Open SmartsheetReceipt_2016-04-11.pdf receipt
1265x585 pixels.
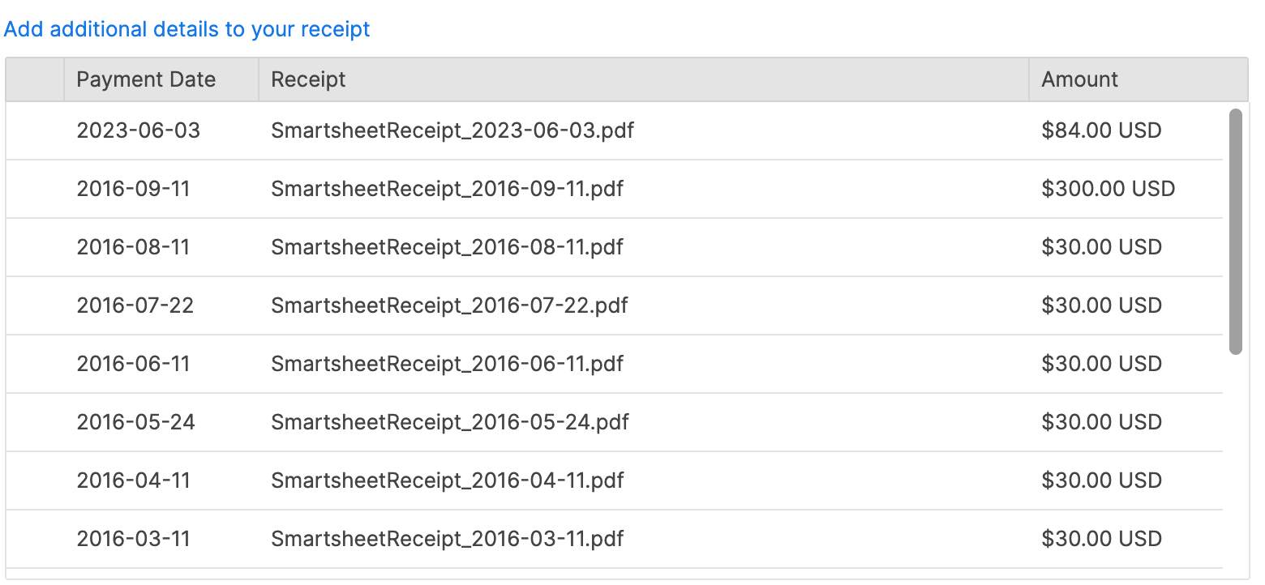[x=448, y=480]
